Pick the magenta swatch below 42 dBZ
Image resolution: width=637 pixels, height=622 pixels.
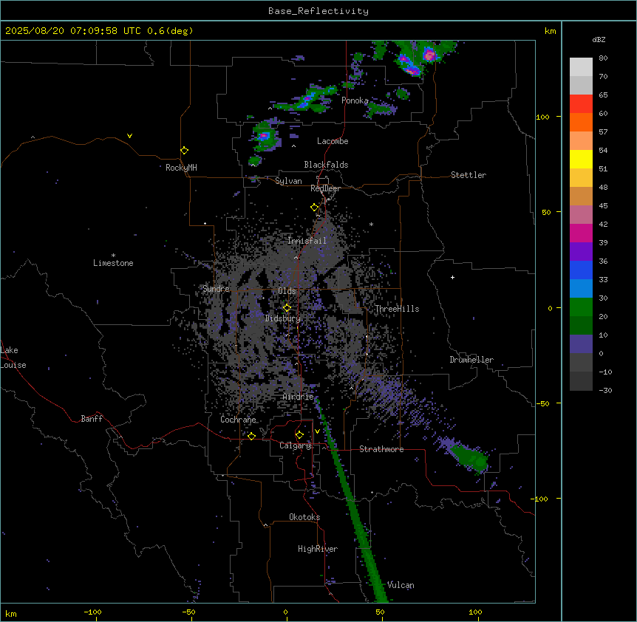click(581, 233)
